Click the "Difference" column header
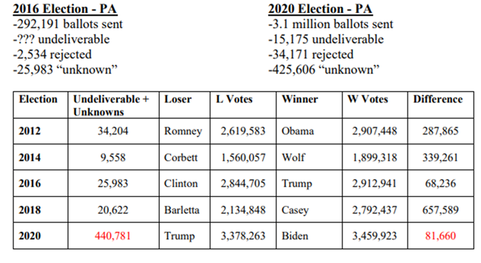The width and height of the screenshot is (481, 263). coord(437,99)
